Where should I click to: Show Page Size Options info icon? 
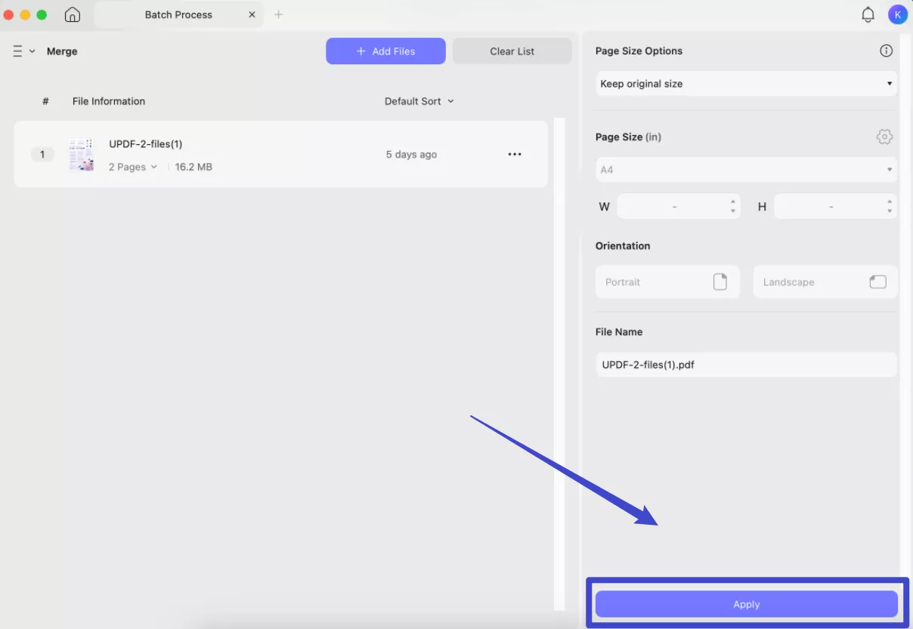(886, 51)
